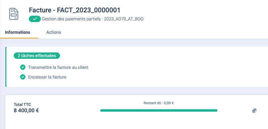
Task: Click the right end of the progress bar
Action: 216,110
